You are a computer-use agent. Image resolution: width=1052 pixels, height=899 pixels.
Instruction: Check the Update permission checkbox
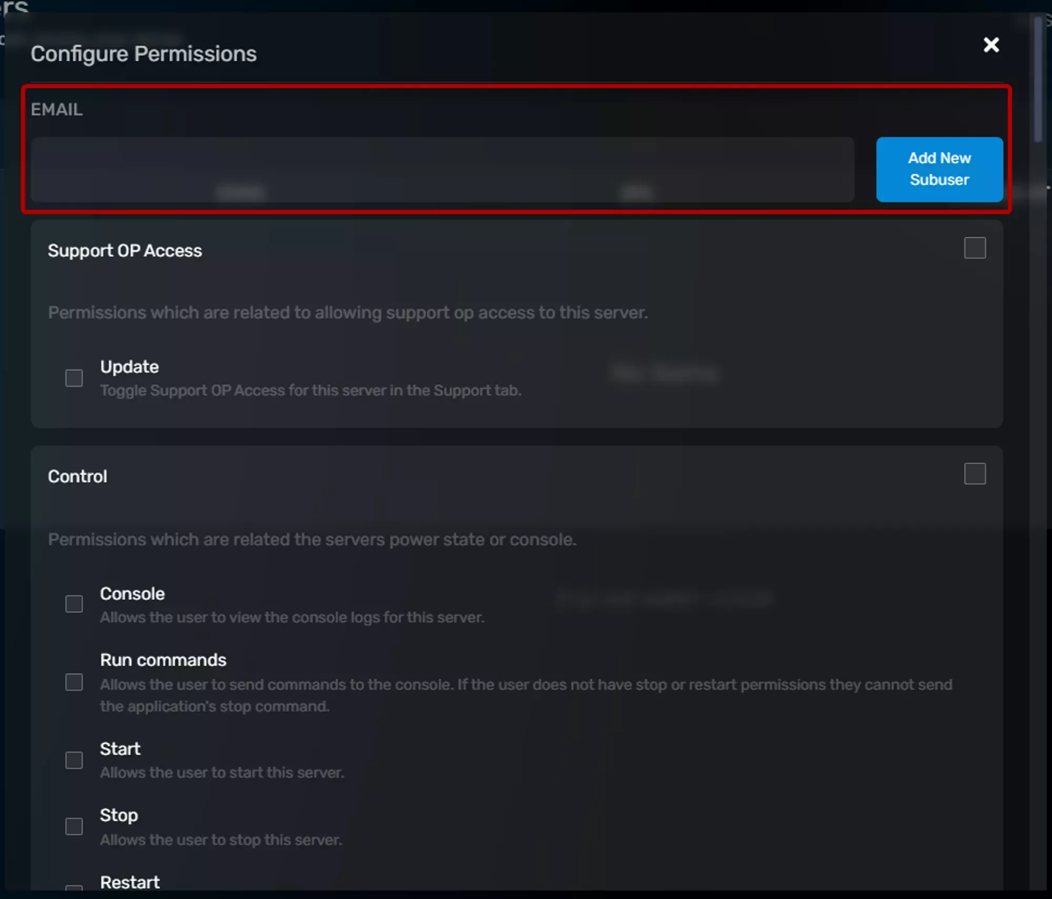(73, 378)
